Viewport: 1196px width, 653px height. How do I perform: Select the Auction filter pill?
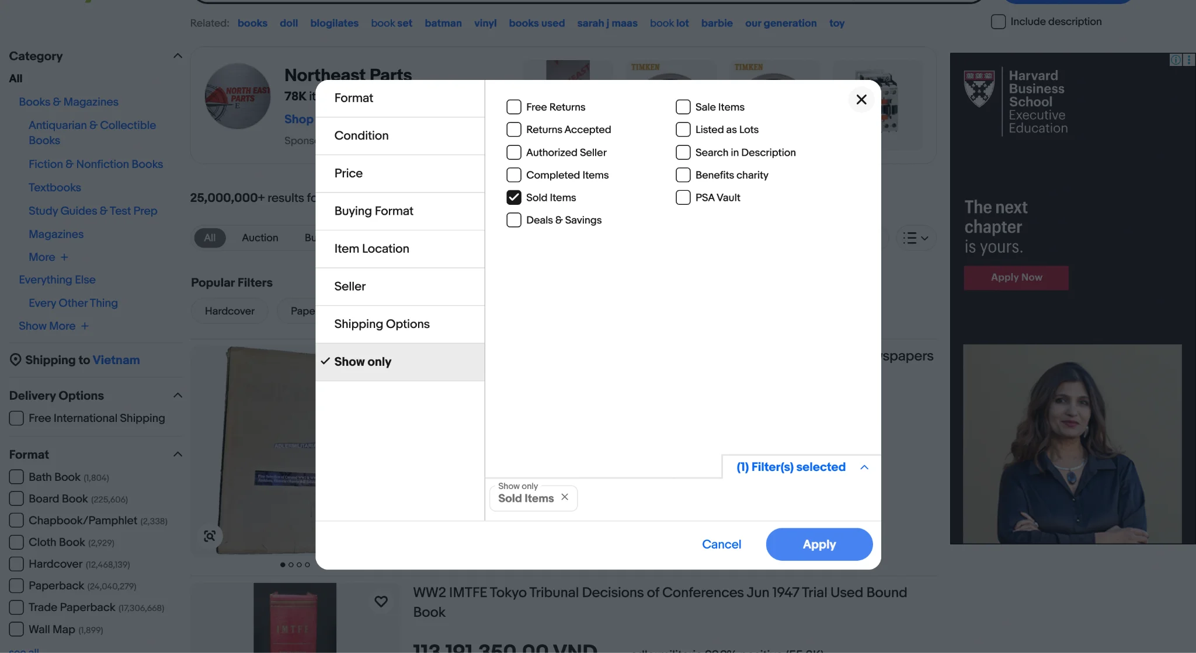tap(260, 238)
